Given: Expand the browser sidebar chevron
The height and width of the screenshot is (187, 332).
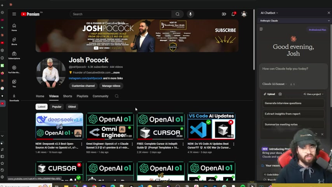Looking at the screenshot, I should point(2,136).
